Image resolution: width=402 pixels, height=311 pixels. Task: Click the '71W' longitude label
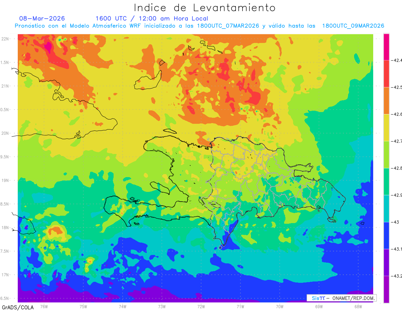[x=240, y=306]
